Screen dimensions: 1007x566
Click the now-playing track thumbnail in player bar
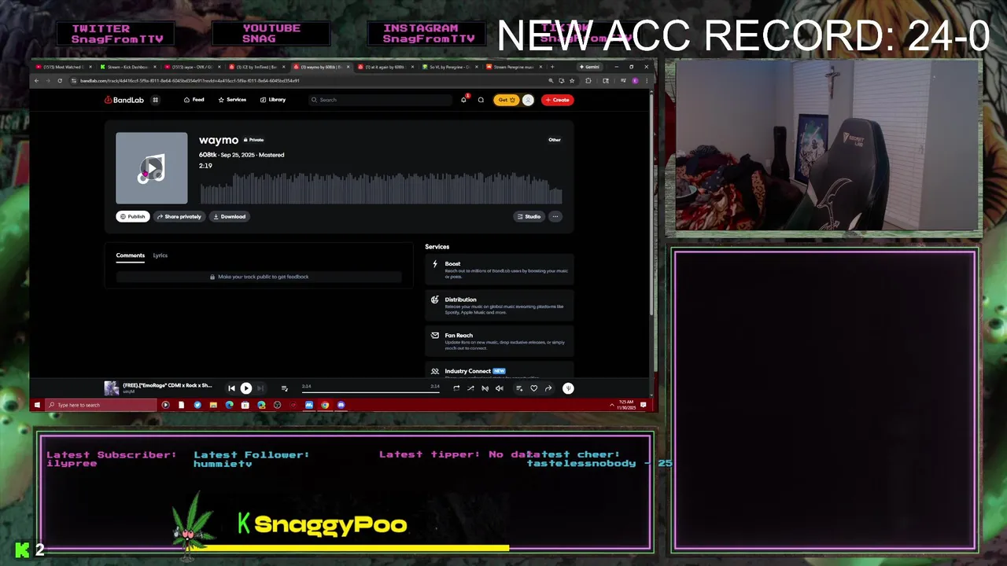(x=112, y=388)
